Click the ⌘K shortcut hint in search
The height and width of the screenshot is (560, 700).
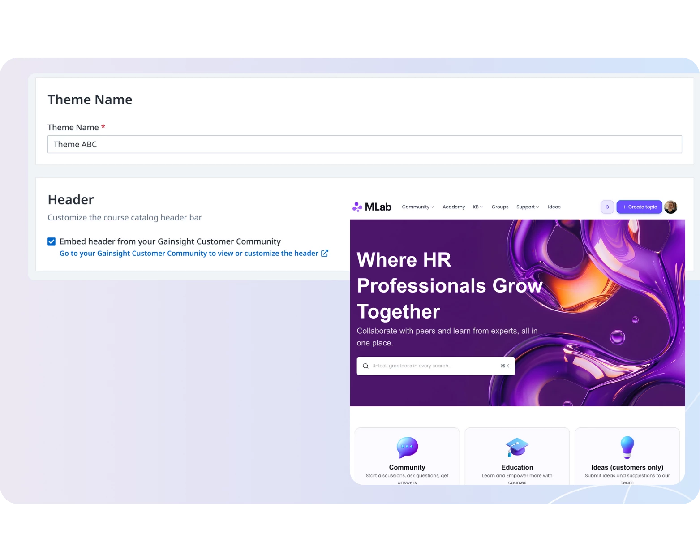coord(505,366)
